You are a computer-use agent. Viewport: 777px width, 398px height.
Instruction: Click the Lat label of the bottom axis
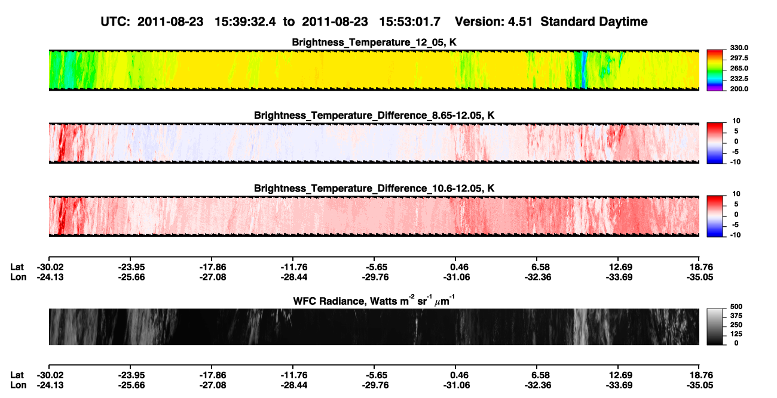17,375
